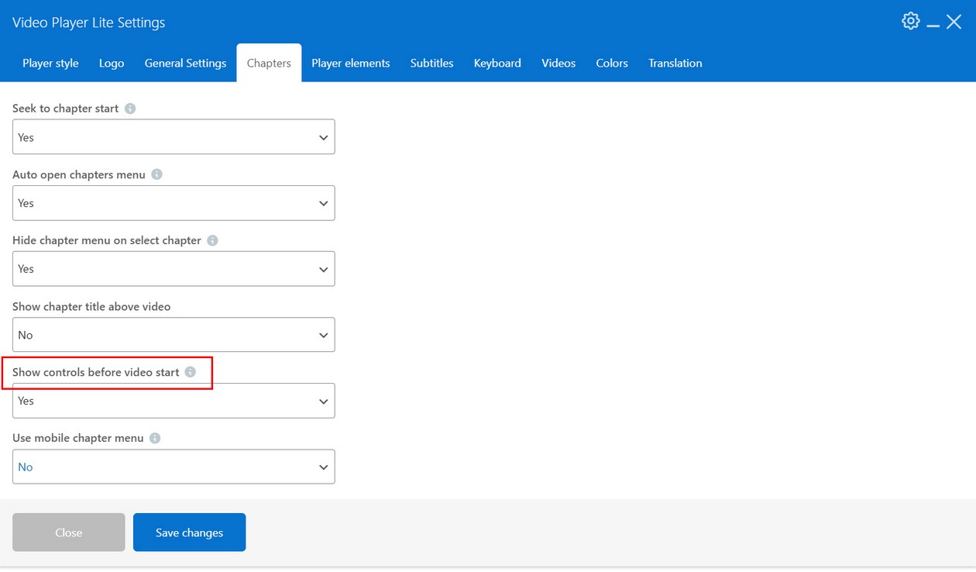Click info icon next to Seek to chapter start
The height and width of the screenshot is (572, 976).
pyautogui.click(x=130, y=109)
